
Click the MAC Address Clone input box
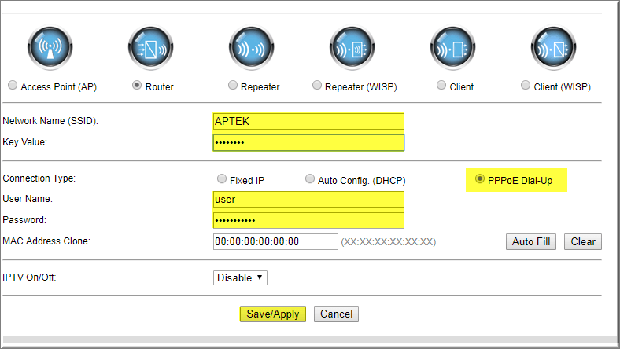tap(275, 241)
